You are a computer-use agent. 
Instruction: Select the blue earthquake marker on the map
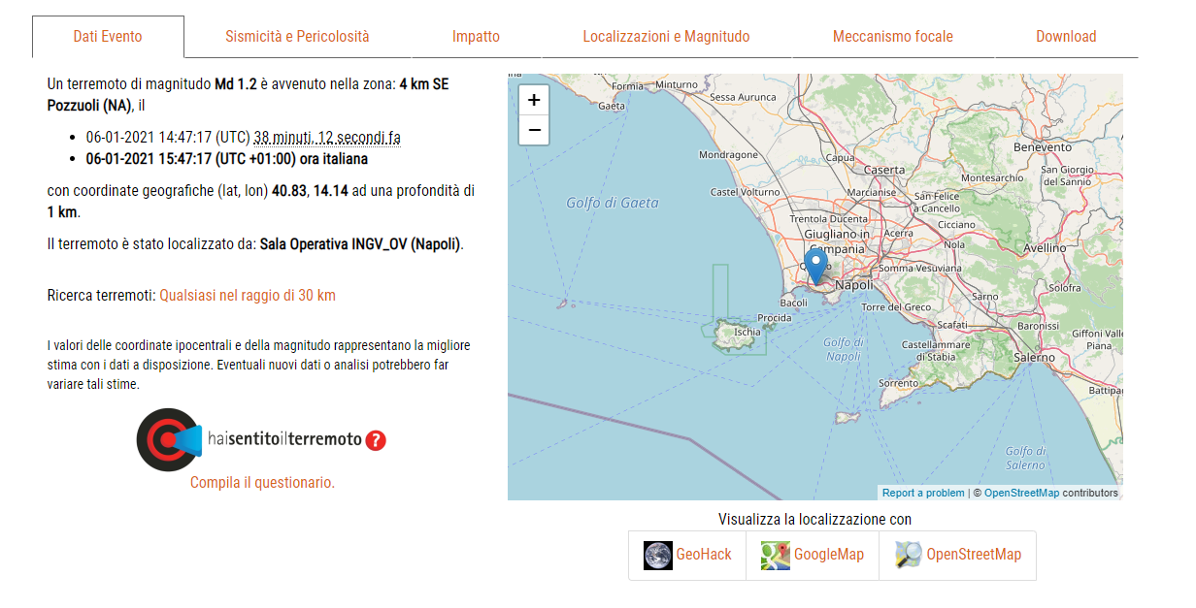(x=814, y=271)
